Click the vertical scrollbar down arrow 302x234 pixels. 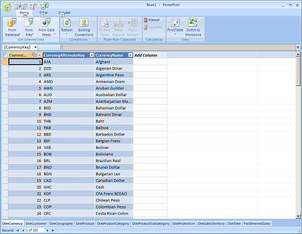298,216
